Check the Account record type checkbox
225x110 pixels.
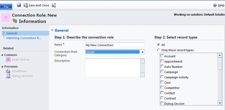[x=162, y=56]
